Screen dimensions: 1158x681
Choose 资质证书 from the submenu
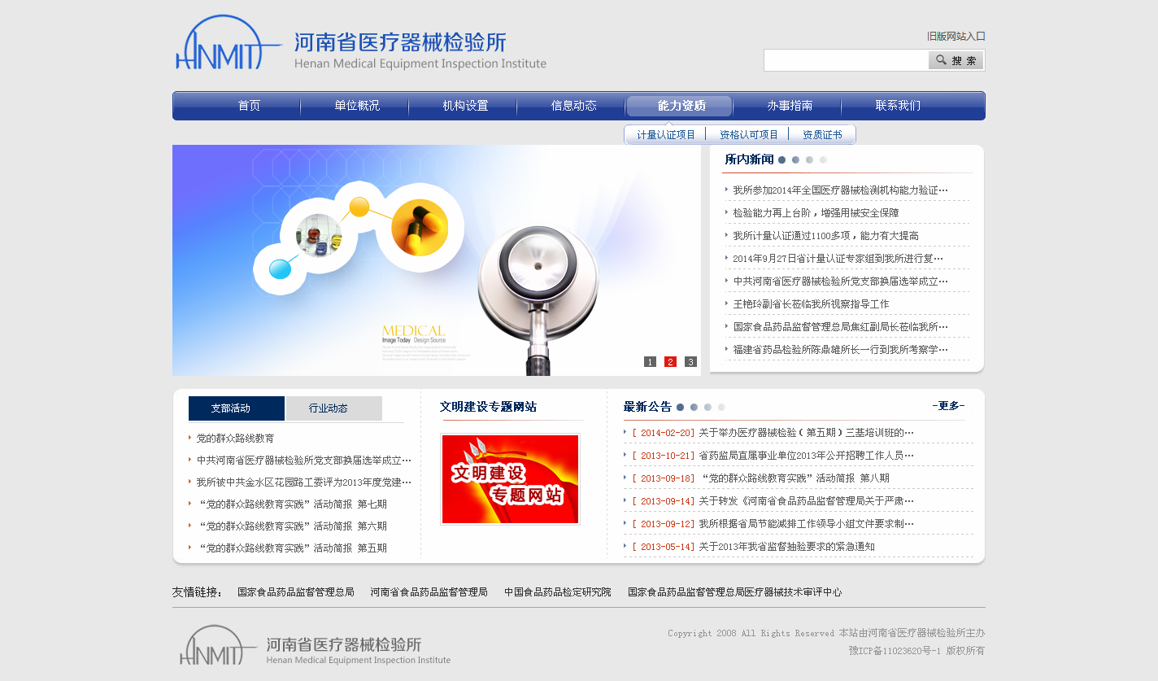click(822, 135)
